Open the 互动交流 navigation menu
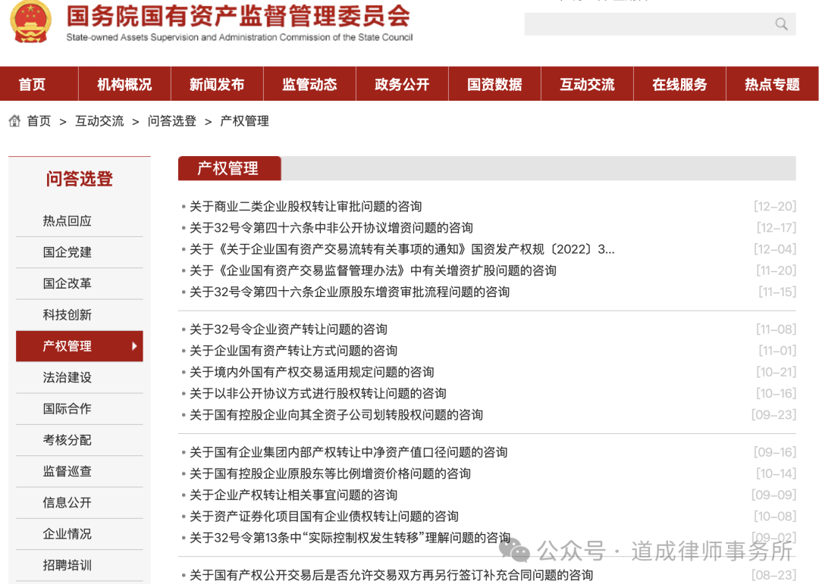 pyautogui.click(x=586, y=83)
